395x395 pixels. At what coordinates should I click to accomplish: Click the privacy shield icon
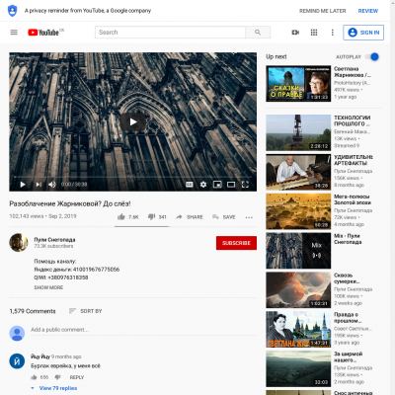(x=12, y=11)
